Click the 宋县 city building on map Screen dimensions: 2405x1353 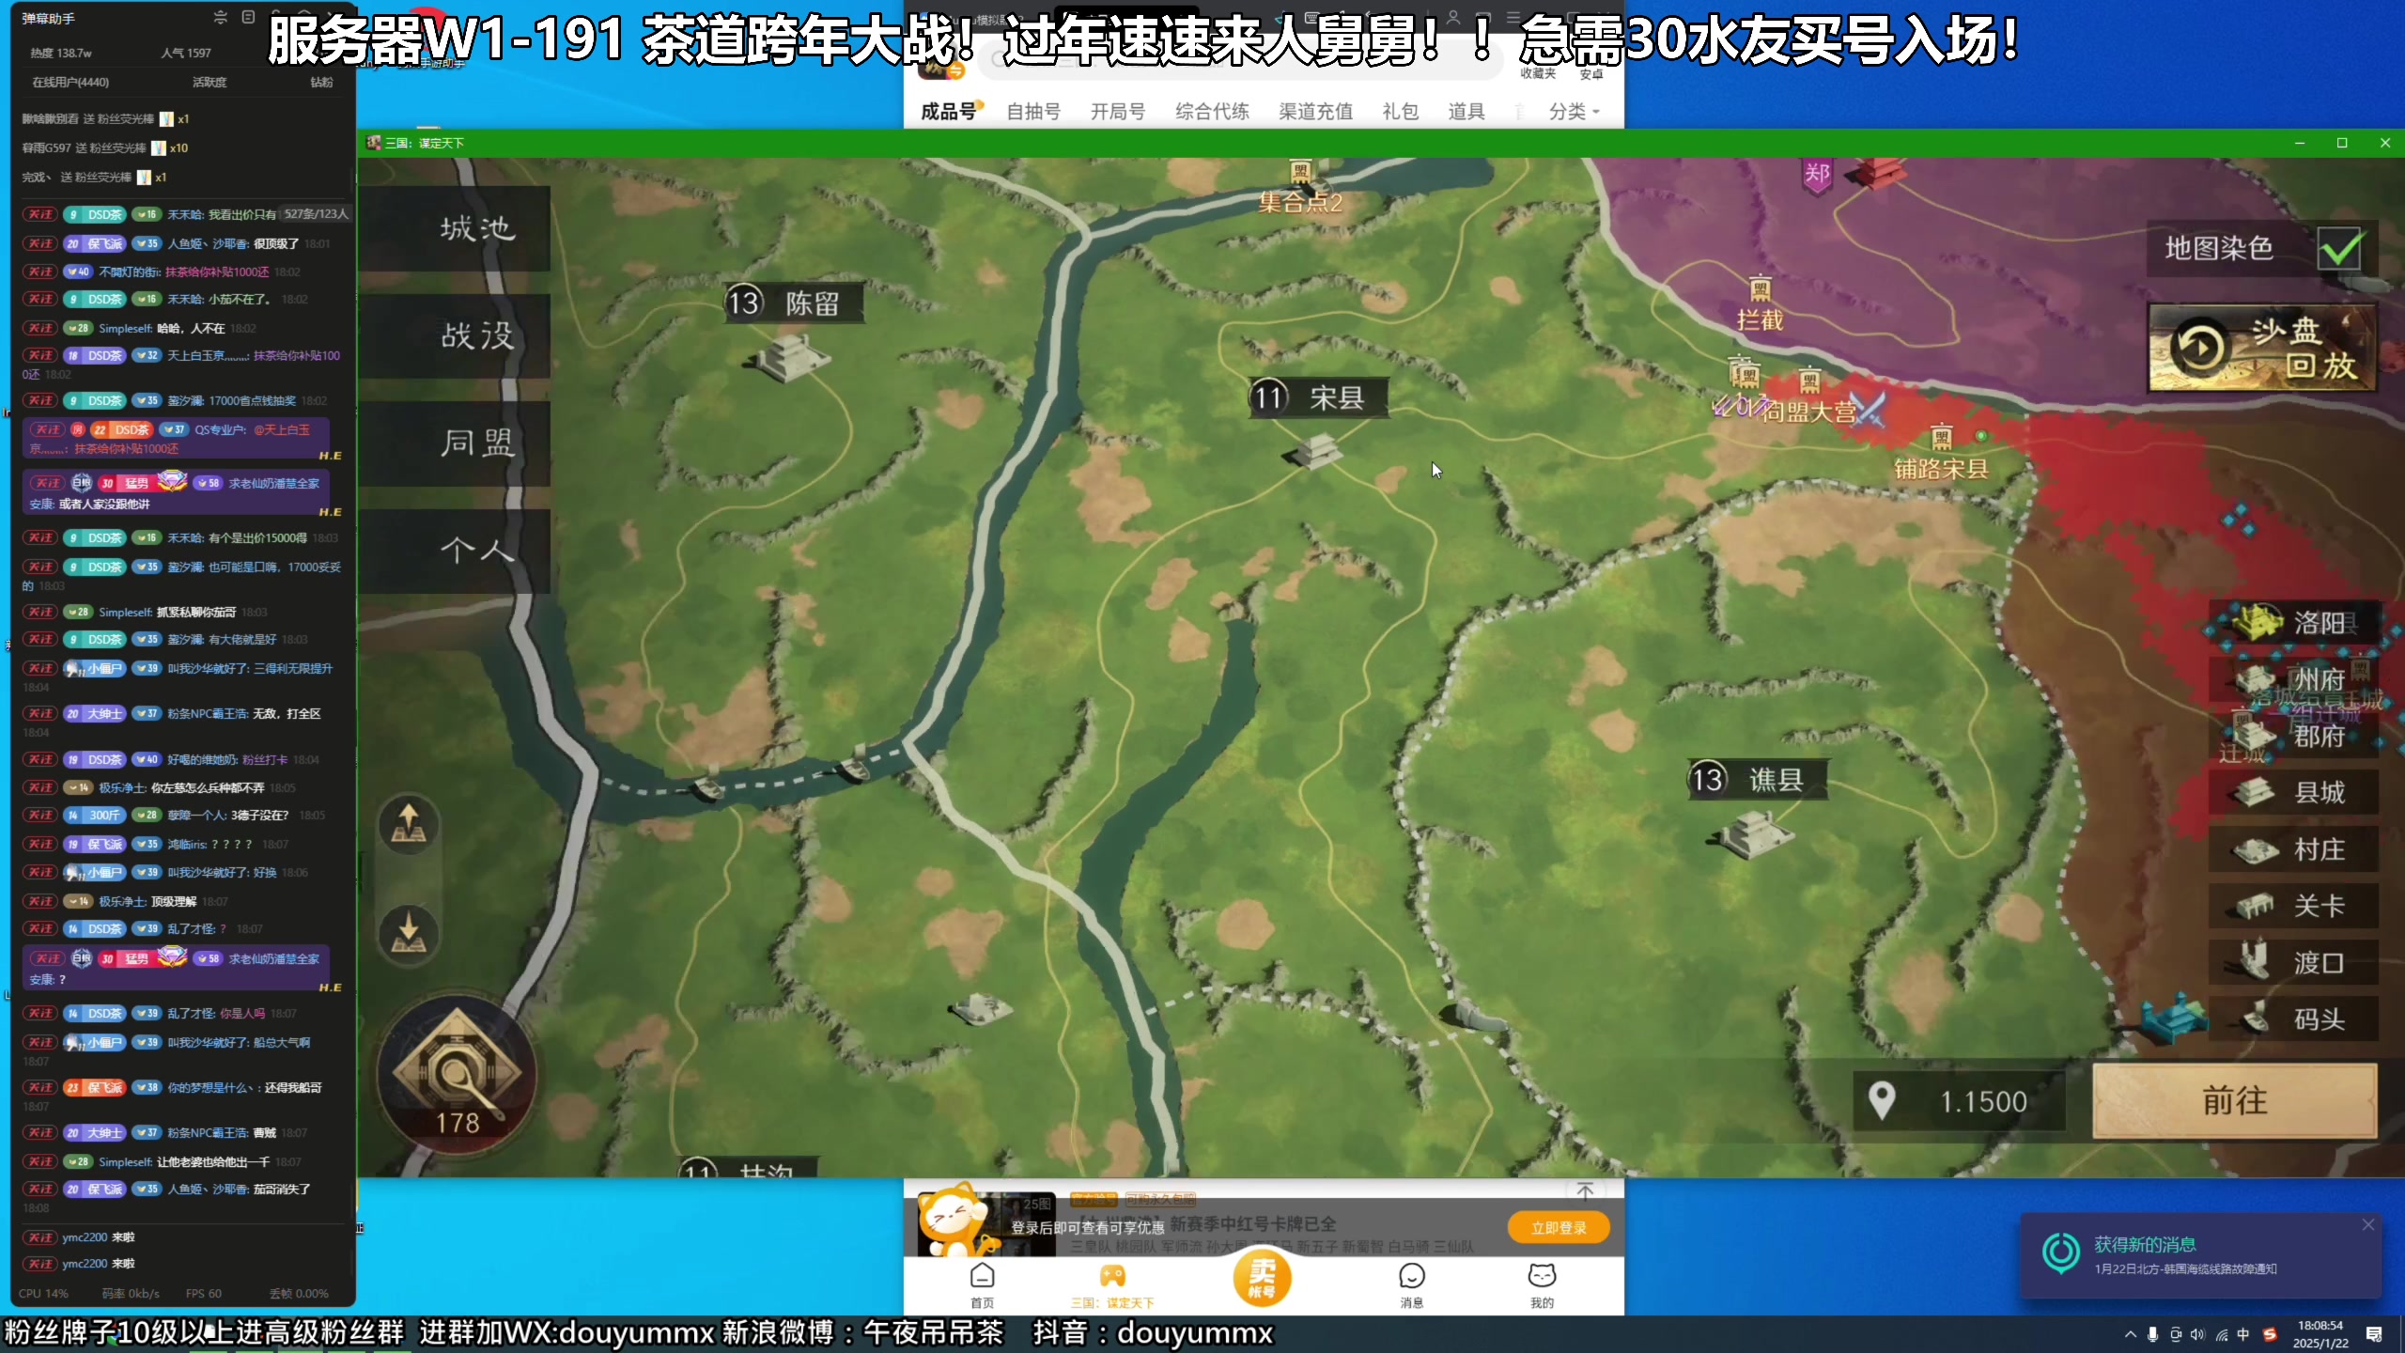[x=1315, y=451]
